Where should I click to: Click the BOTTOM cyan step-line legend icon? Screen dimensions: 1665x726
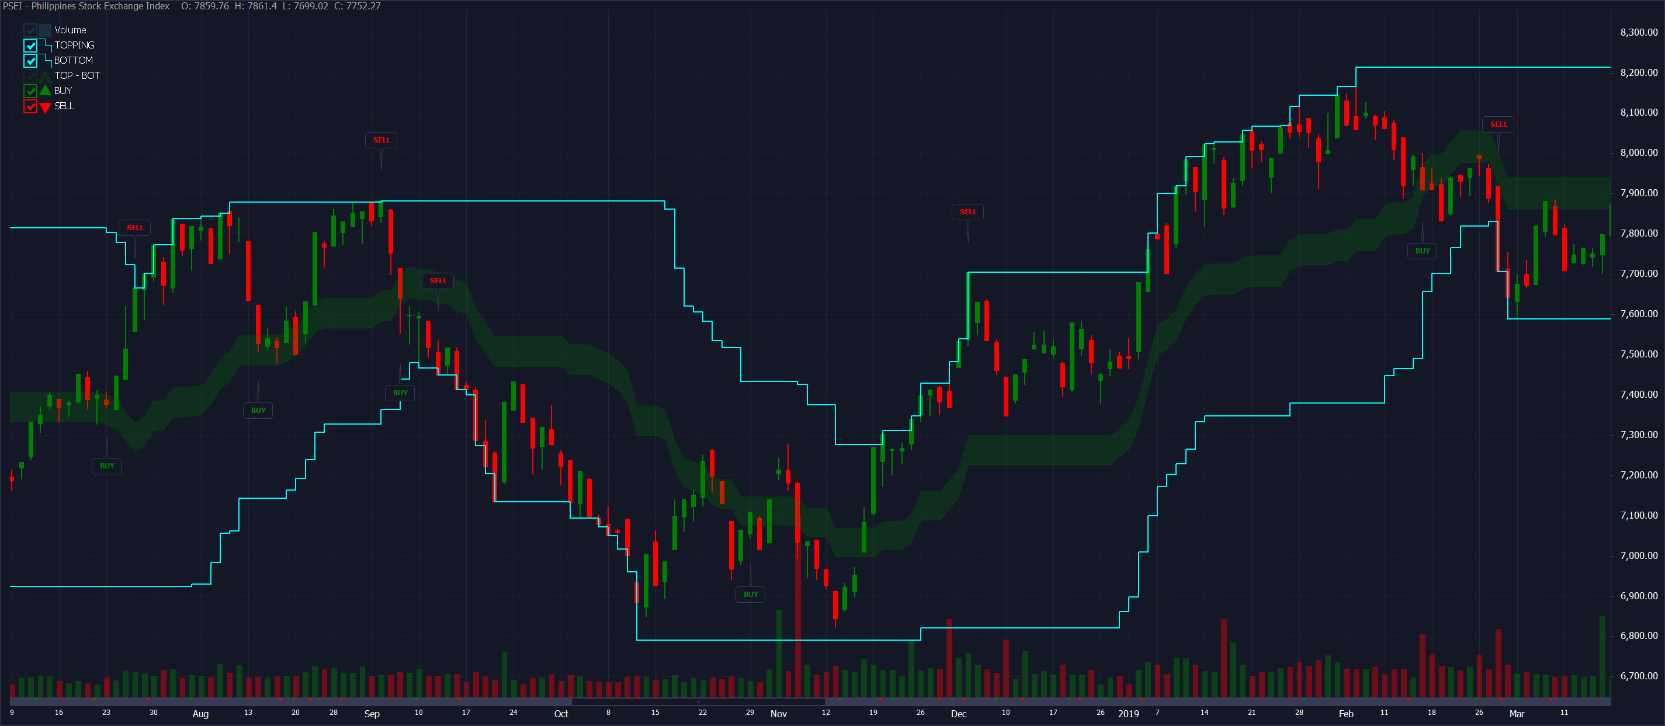[45, 60]
